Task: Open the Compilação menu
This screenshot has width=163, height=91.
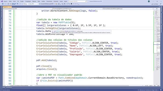Action: click(x=28, y=1)
